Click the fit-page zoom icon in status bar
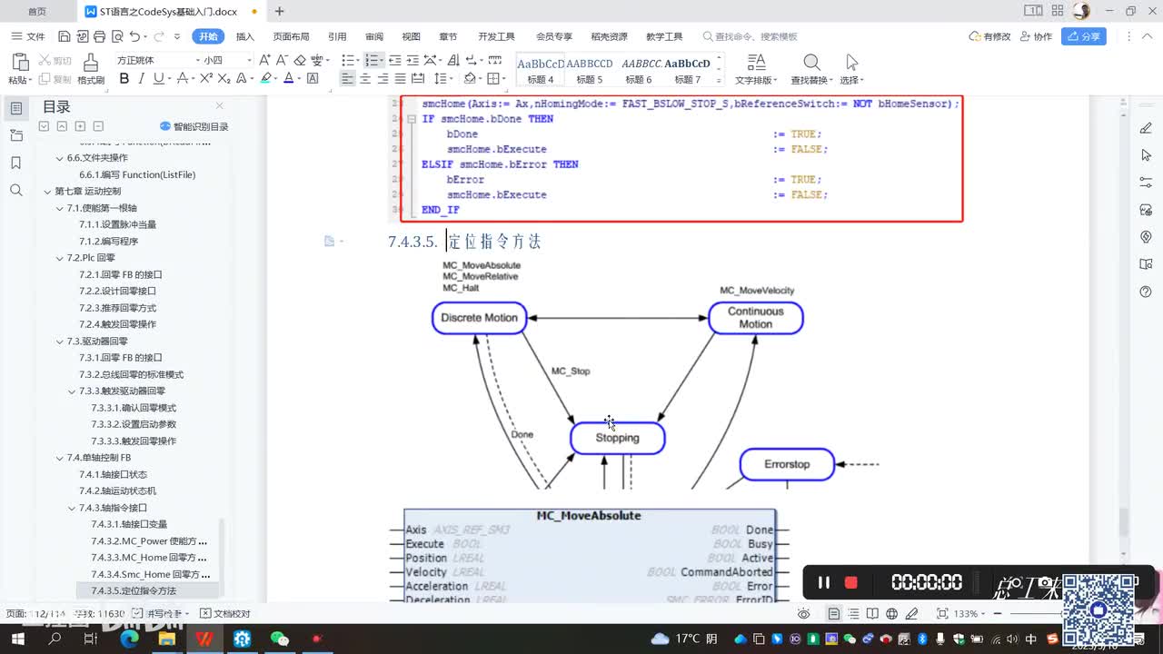The height and width of the screenshot is (654, 1163). 941,614
